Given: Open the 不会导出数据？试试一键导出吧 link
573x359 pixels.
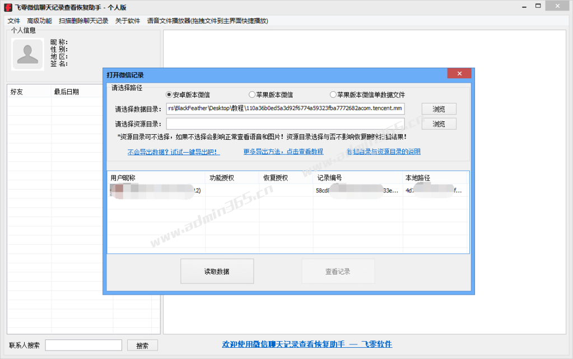Looking at the screenshot, I should click(174, 152).
